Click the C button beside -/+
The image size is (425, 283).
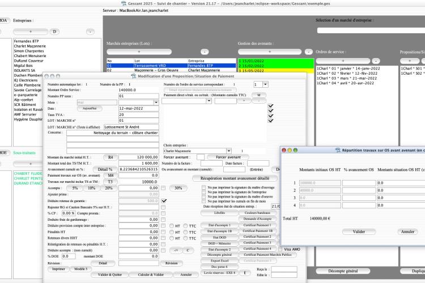[x=188, y=250]
